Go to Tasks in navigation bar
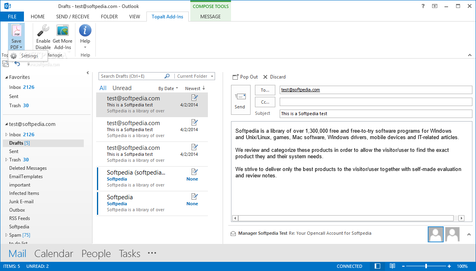 130,253
